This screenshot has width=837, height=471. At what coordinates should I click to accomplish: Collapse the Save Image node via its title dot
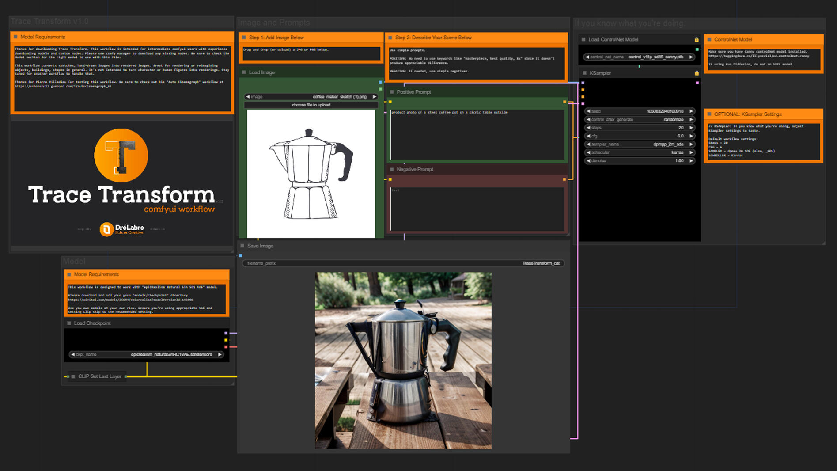242,246
